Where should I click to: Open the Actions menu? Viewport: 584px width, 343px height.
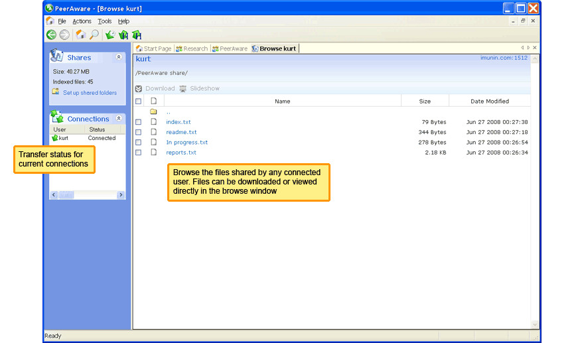(82, 21)
